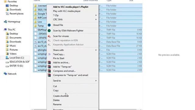Click the Pictures folder icon

pos(7,50)
